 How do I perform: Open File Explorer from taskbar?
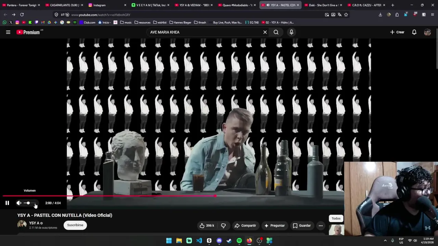point(179,241)
